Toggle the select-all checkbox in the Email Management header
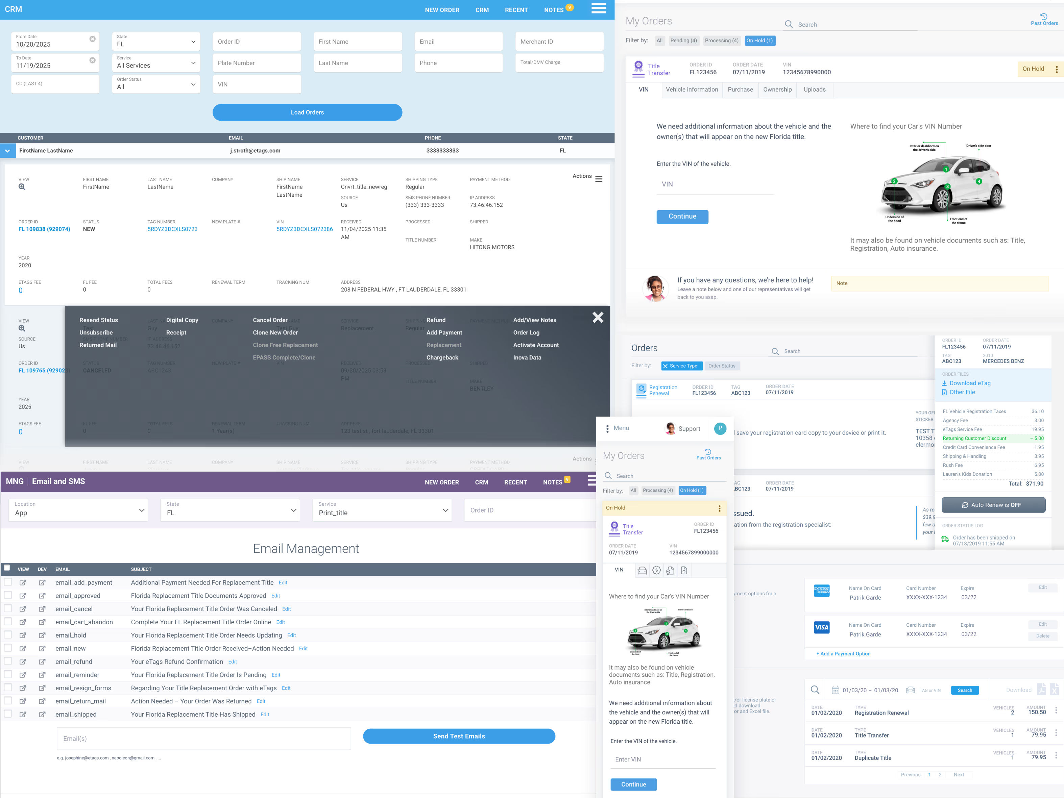The image size is (1064, 798). pos(7,568)
